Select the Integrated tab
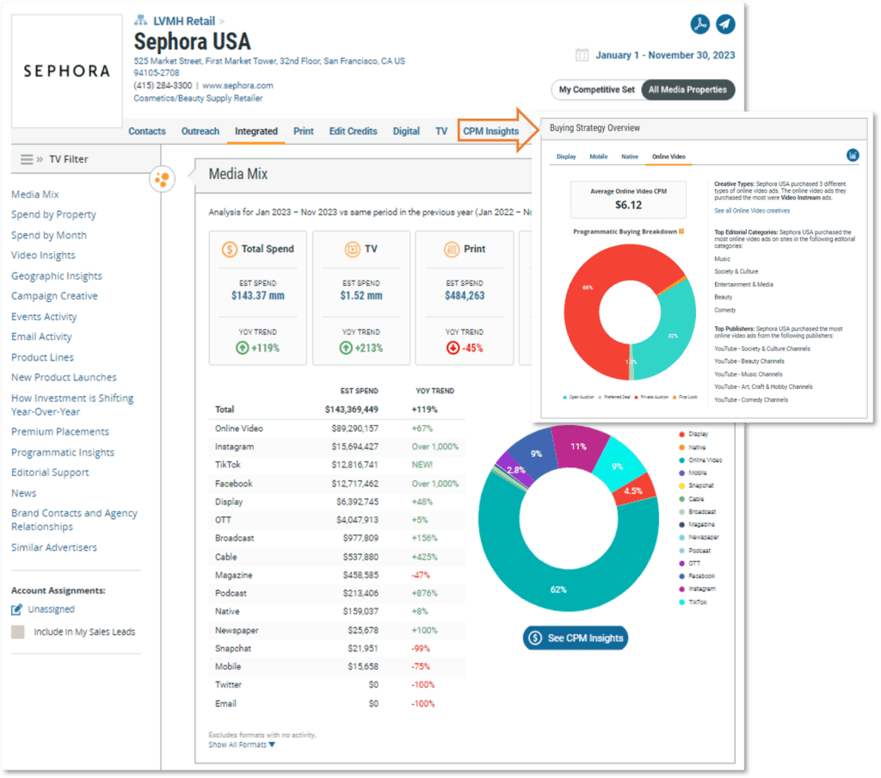Screen dimensions: 881x778 [256, 131]
